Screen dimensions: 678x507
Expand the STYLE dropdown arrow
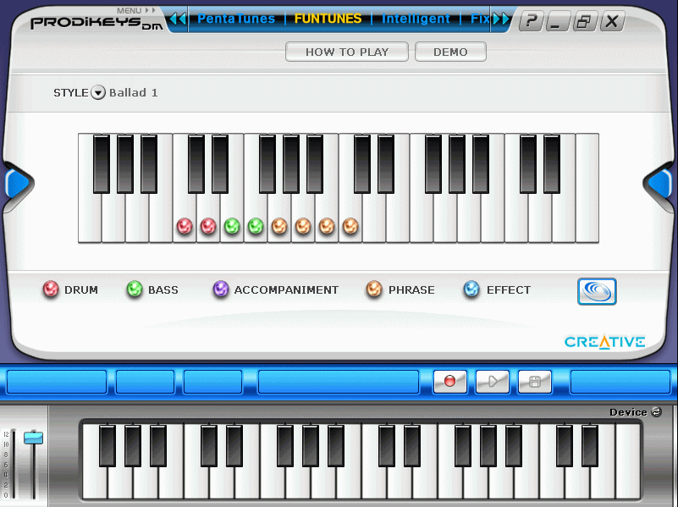(98, 92)
